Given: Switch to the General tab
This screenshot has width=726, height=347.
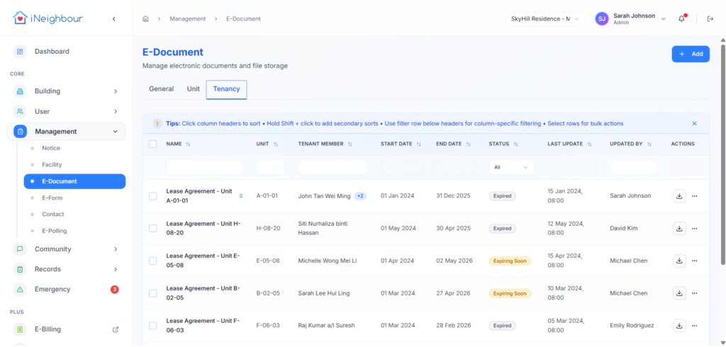Looking at the screenshot, I should (x=161, y=89).
